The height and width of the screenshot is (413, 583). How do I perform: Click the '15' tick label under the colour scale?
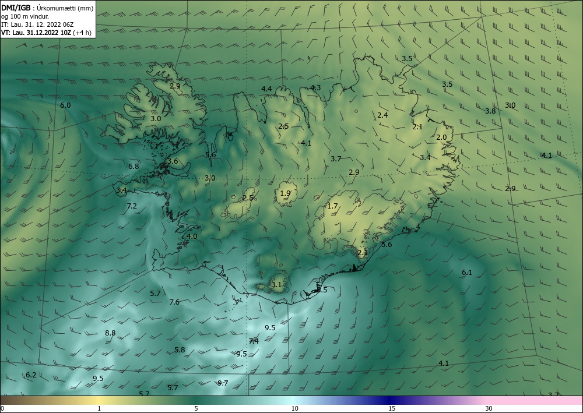(392, 409)
